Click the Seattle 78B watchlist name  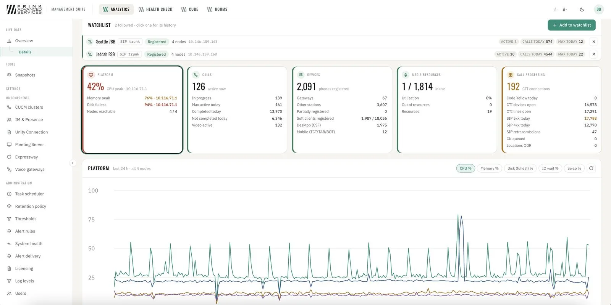(105, 42)
